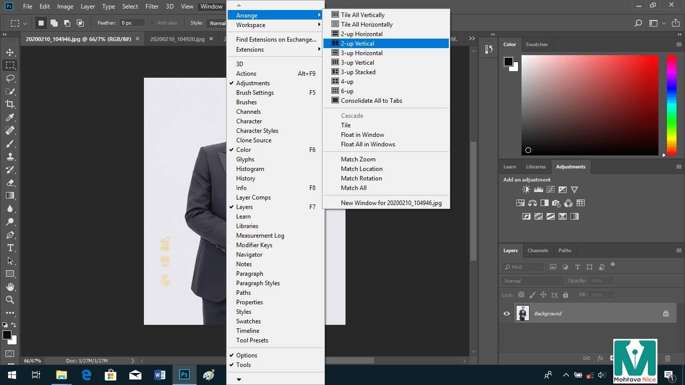Select the Pen tool
The height and width of the screenshot is (385, 685).
(10, 235)
